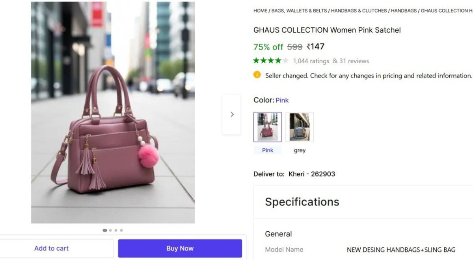Open GHAUS COLLECTION breadcrumb link
The image size is (473, 260).
[x=446, y=11]
